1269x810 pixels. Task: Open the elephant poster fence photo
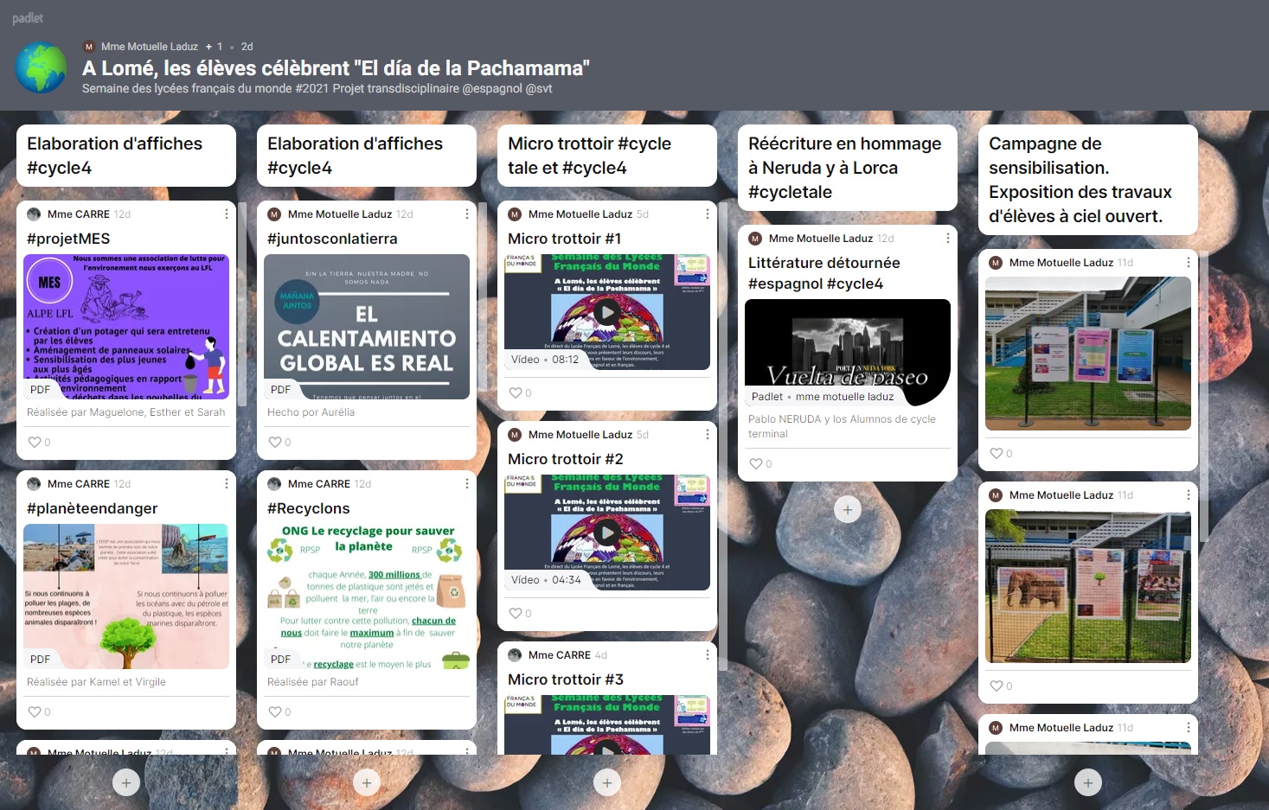(1088, 586)
